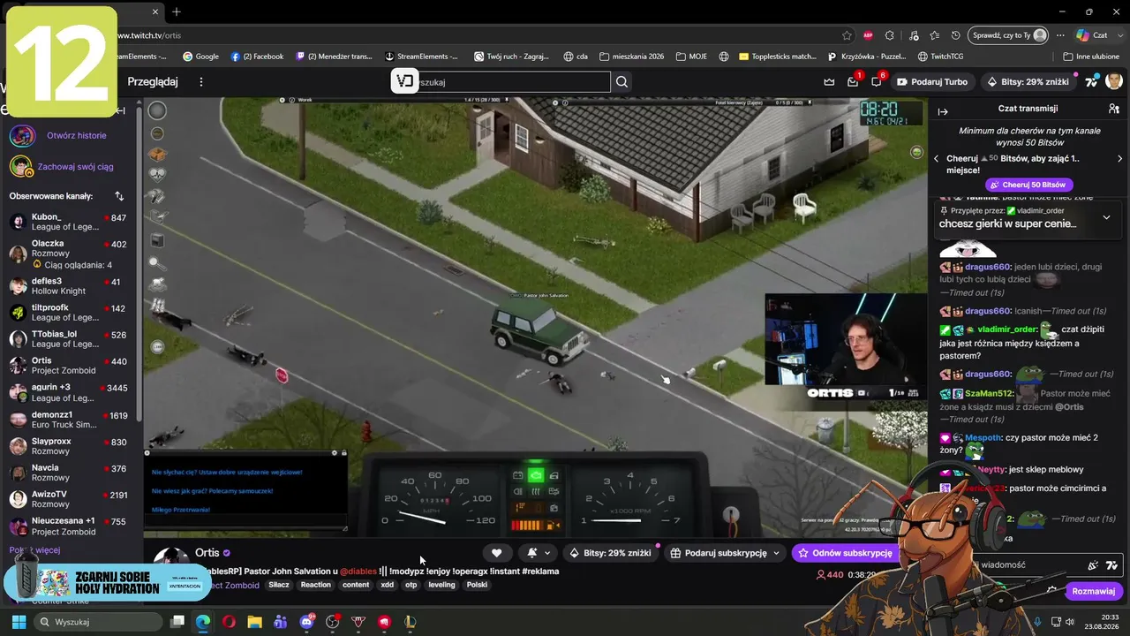Image resolution: width=1130 pixels, height=636 pixels.
Task: Open Windows taskbar search box
Action: 99,622
